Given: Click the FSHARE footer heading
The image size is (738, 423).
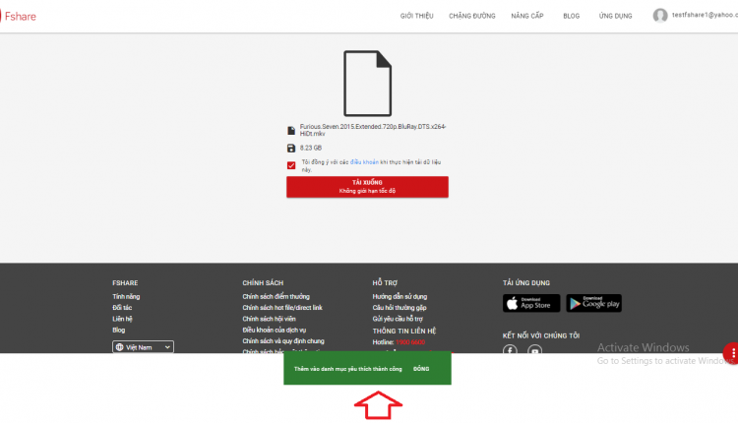Looking at the screenshot, I should pyautogui.click(x=125, y=282).
